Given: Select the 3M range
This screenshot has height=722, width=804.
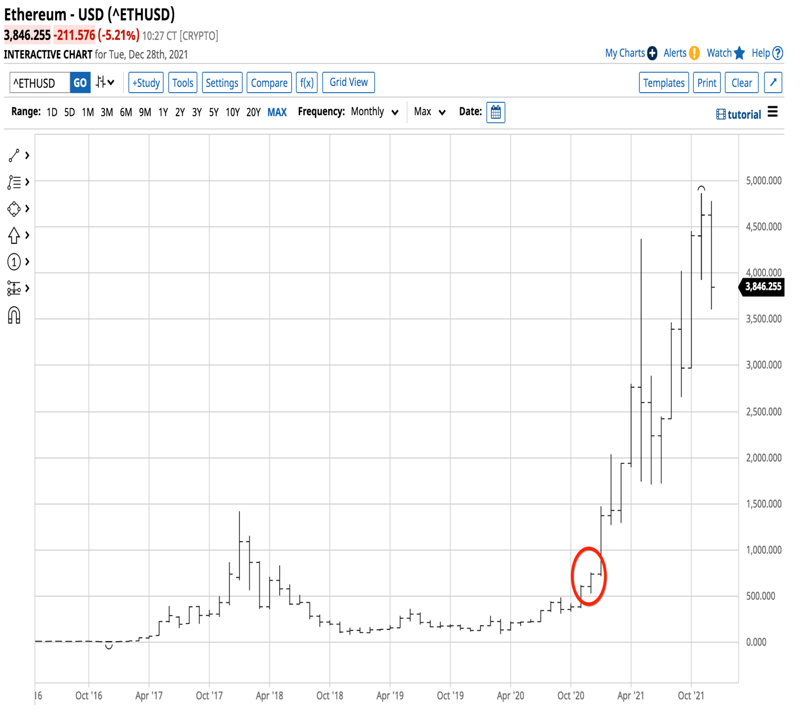Looking at the screenshot, I should pos(107,112).
